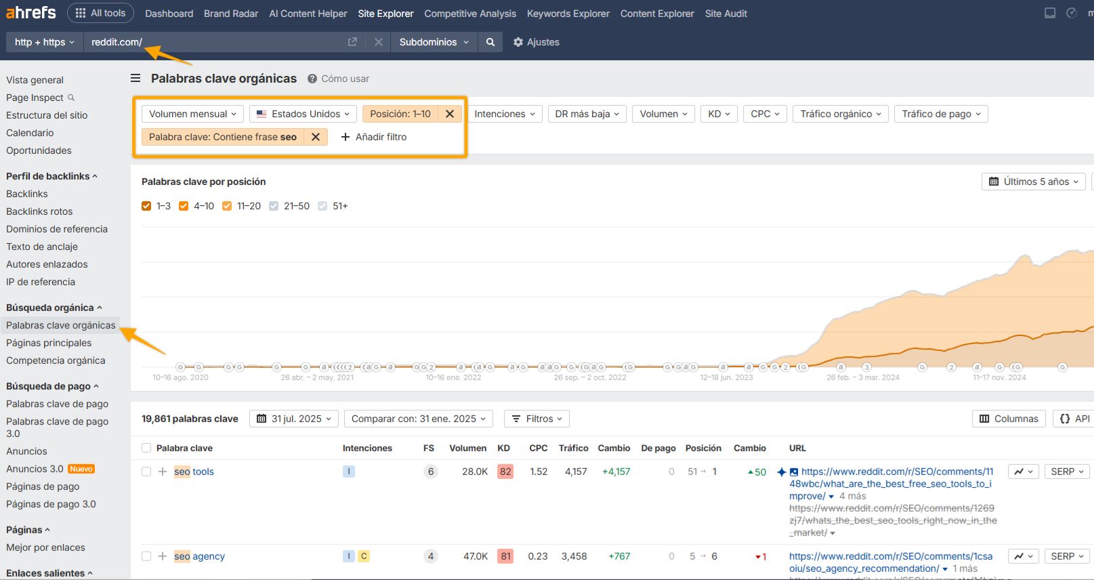Click the plus icon next to seo agency
The image size is (1094, 580).
coord(163,556)
